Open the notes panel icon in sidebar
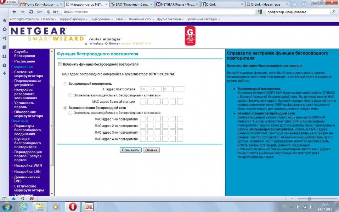This screenshot has height=212, width=339. tap(4, 47)
